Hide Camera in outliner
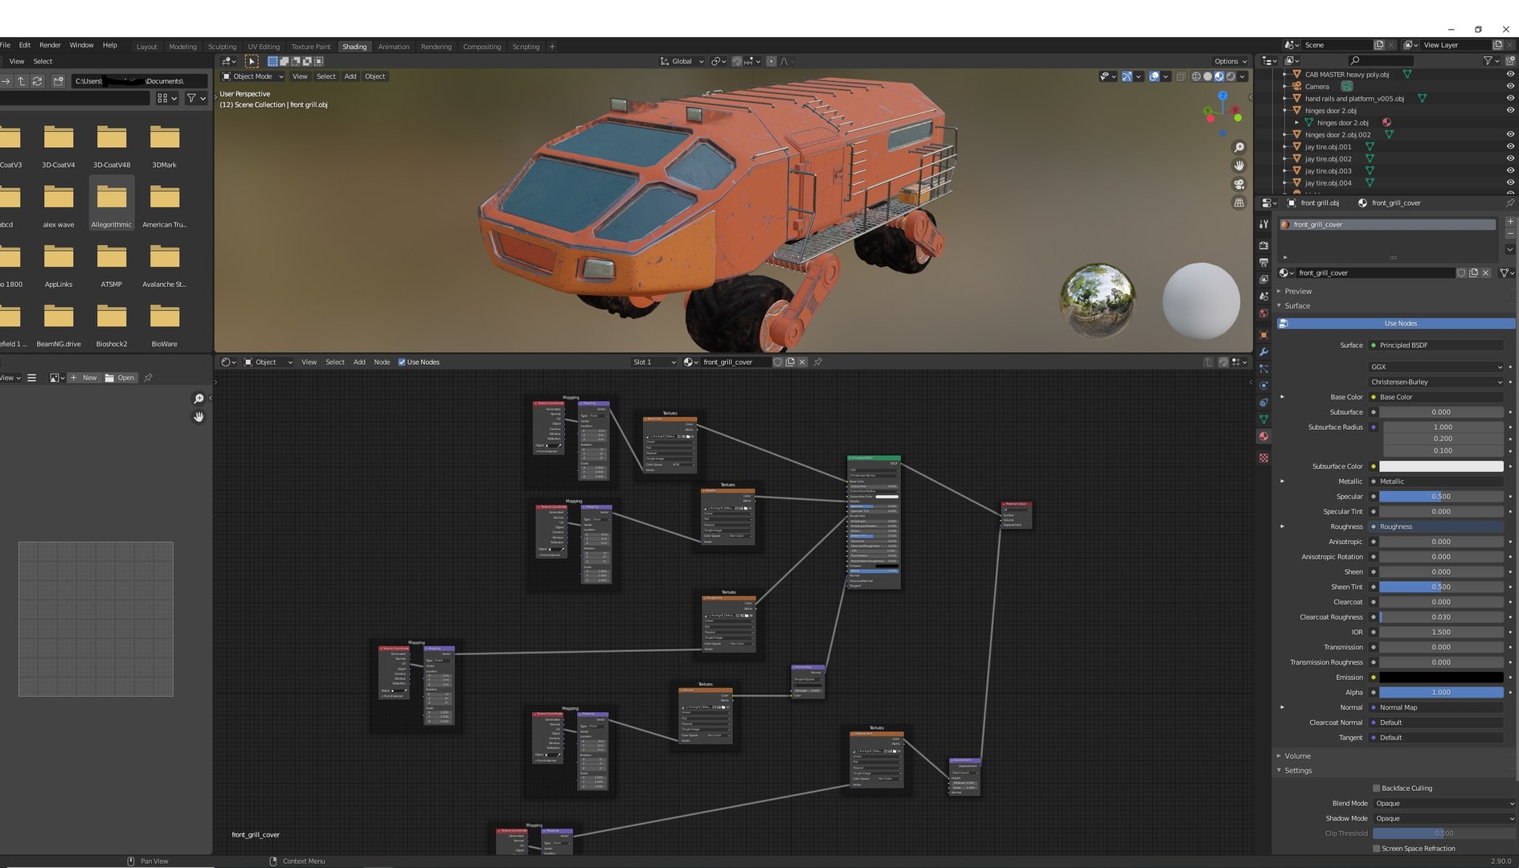The image size is (1519, 868). pos(1510,86)
